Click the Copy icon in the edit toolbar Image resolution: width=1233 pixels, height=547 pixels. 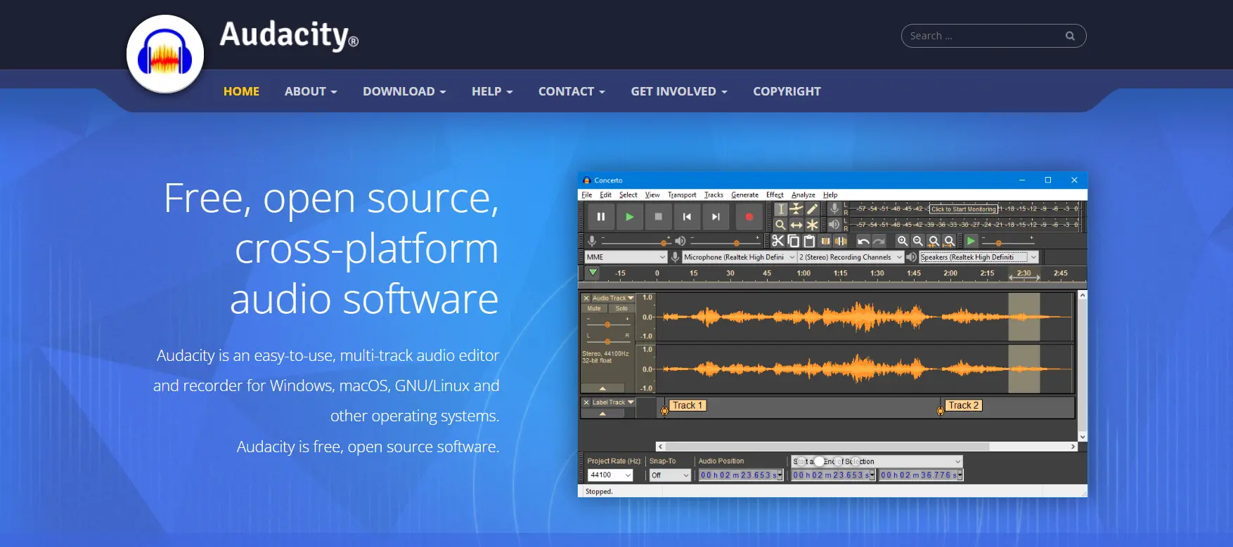click(793, 241)
